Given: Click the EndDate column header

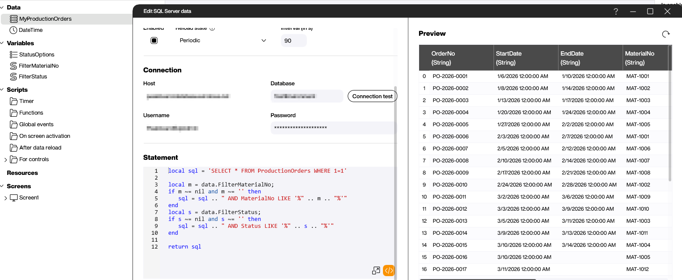Looking at the screenshot, I should click(x=590, y=58).
